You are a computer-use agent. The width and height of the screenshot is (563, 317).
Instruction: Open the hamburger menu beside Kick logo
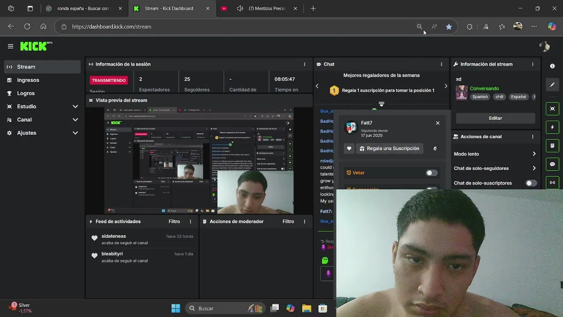(10, 46)
